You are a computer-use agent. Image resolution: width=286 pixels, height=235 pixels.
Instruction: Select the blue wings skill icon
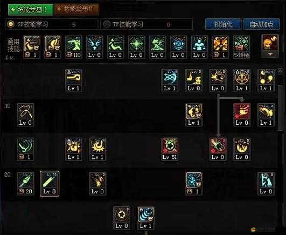click(x=94, y=47)
